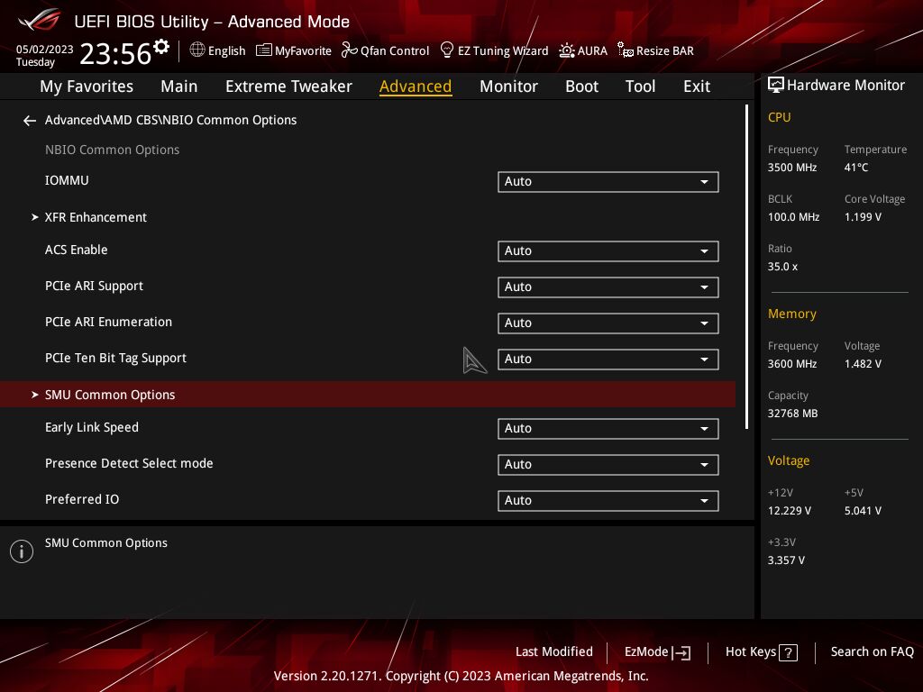Click the vertical scrollbar of settings list
This screenshot has height=692, width=923.
coord(746,267)
